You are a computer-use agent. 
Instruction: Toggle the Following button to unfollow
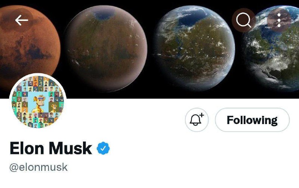252,120
